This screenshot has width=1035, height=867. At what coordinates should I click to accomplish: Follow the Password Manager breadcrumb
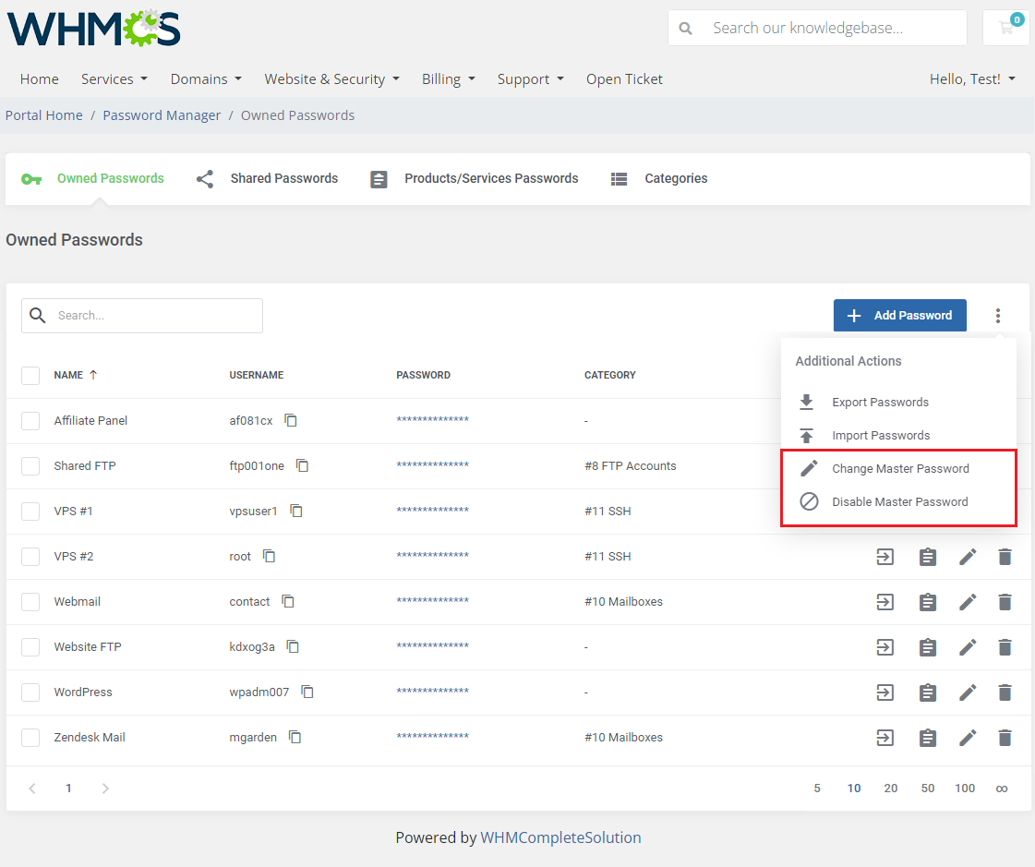point(162,115)
